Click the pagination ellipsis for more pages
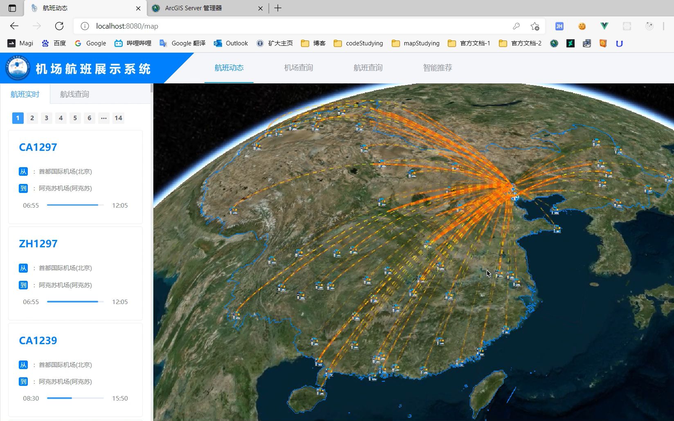 (103, 118)
